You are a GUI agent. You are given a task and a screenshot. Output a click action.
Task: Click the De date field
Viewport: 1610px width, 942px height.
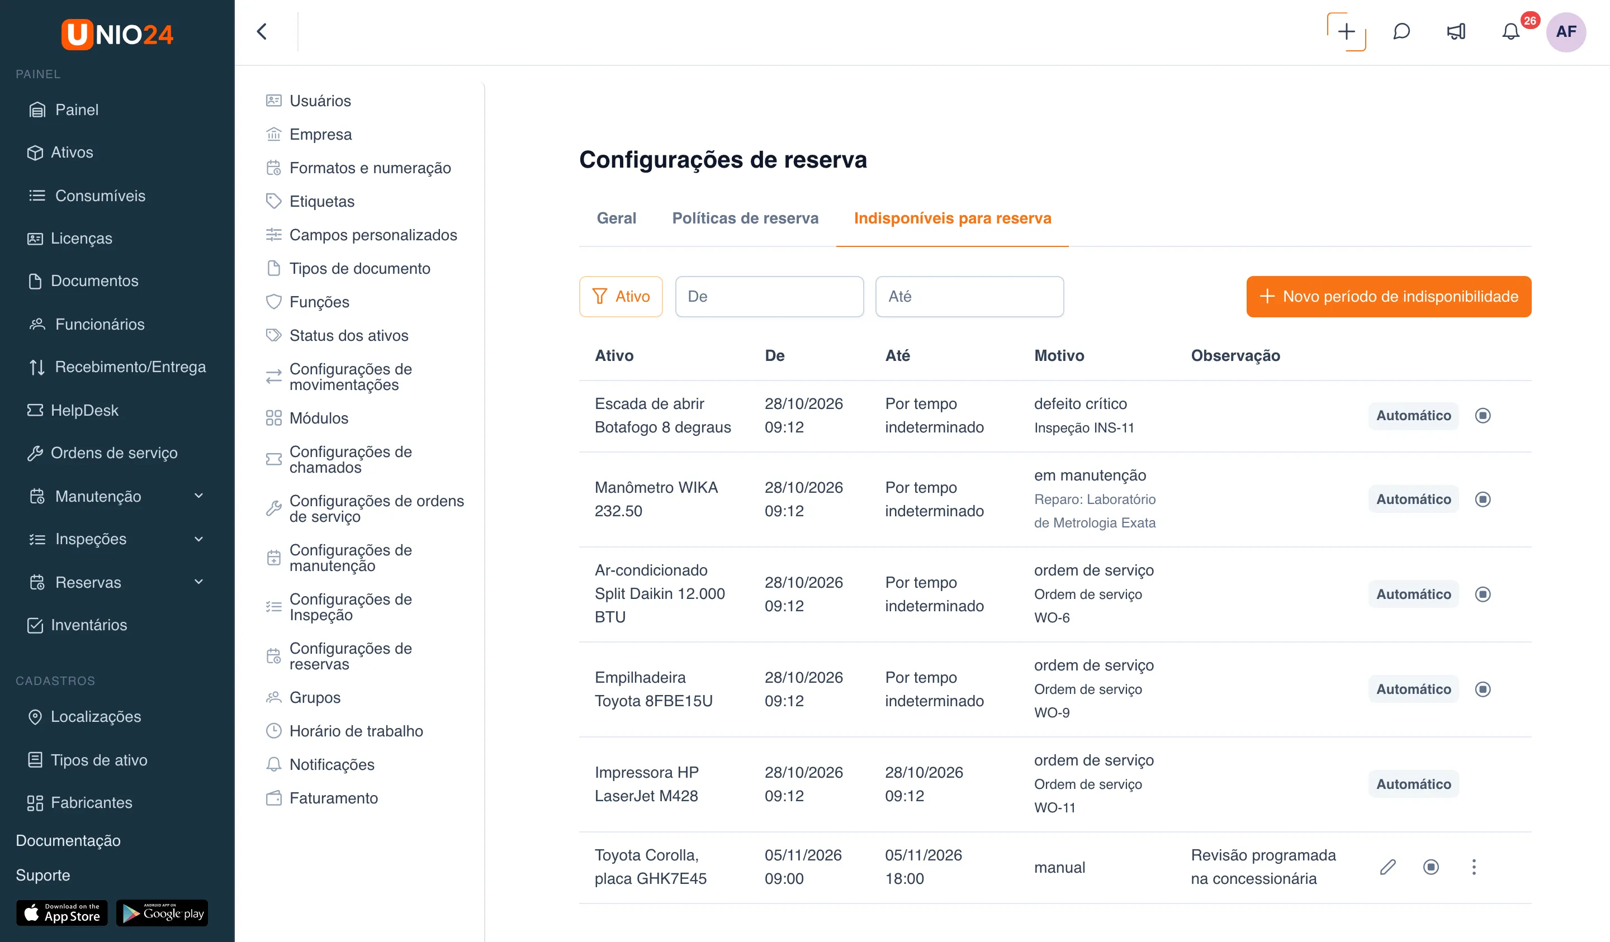pos(769,296)
